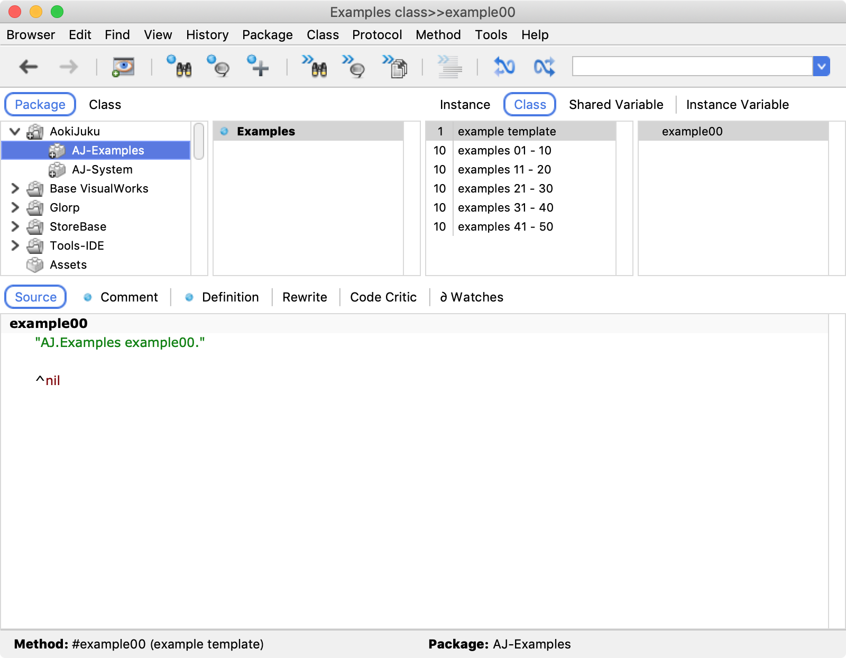
Task: Open the View menu
Action: (158, 35)
